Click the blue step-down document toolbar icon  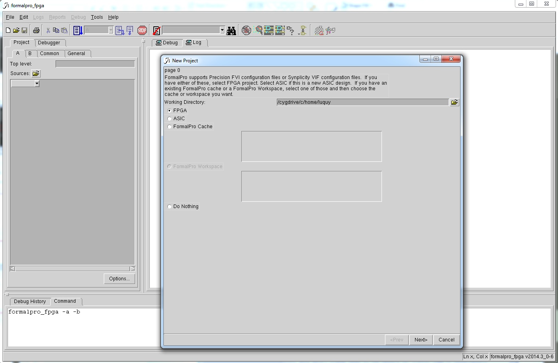tap(130, 30)
